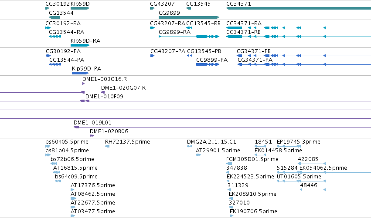Click the CG34371-PB label

coord(254,51)
